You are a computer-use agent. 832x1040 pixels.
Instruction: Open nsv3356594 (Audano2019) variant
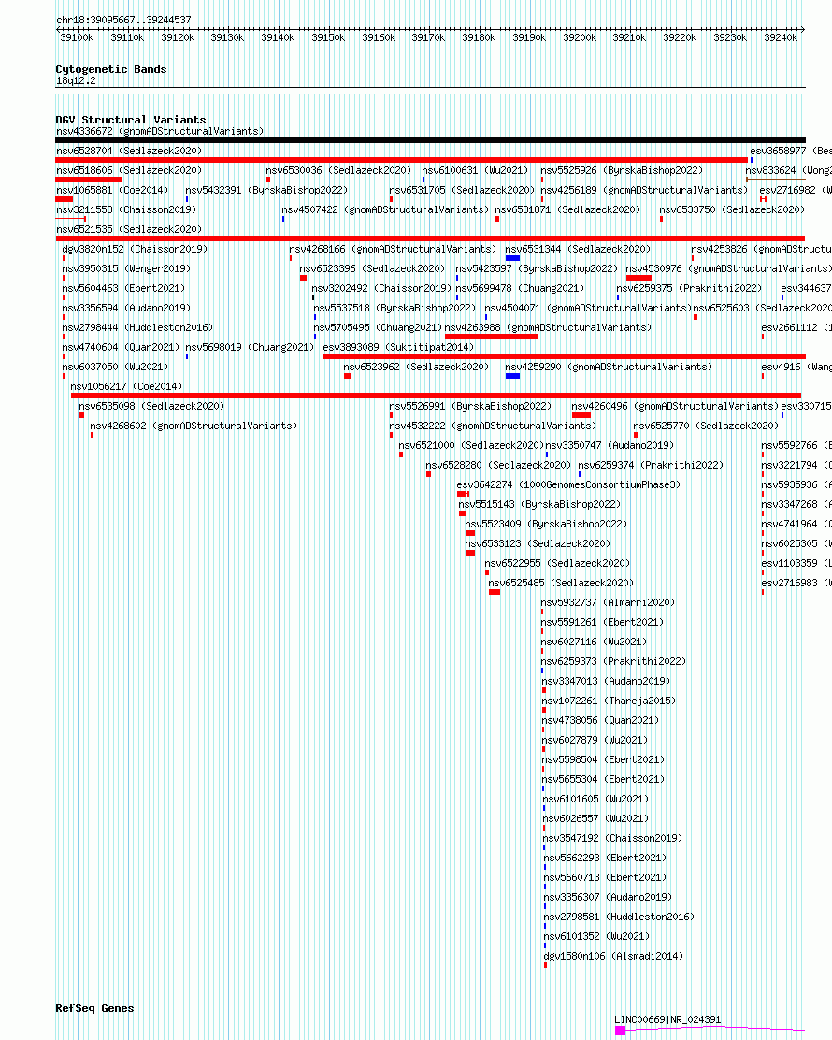click(126, 309)
